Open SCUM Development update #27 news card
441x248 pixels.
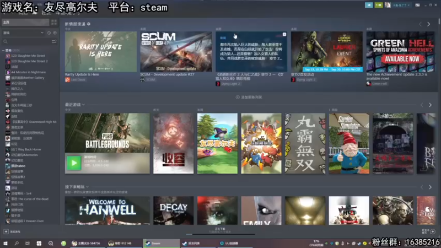click(x=176, y=52)
